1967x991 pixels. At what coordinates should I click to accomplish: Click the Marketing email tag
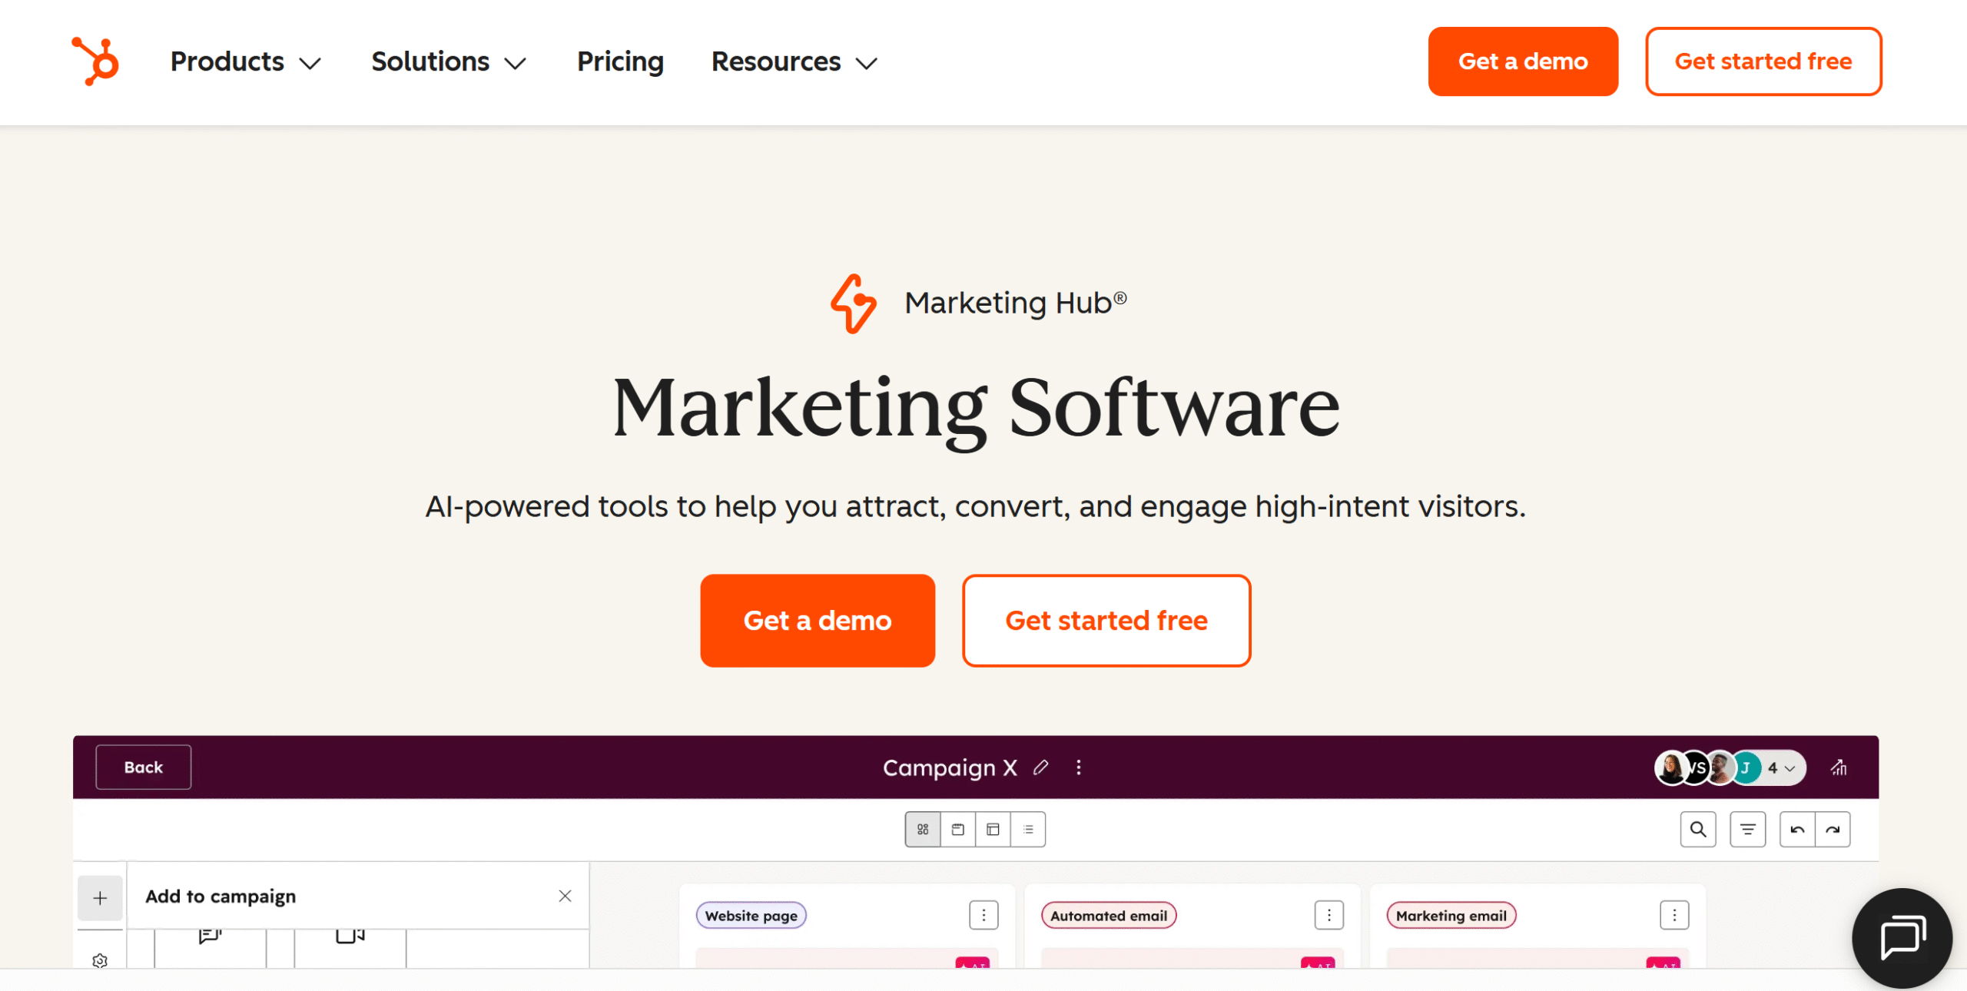click(1451, 916)
